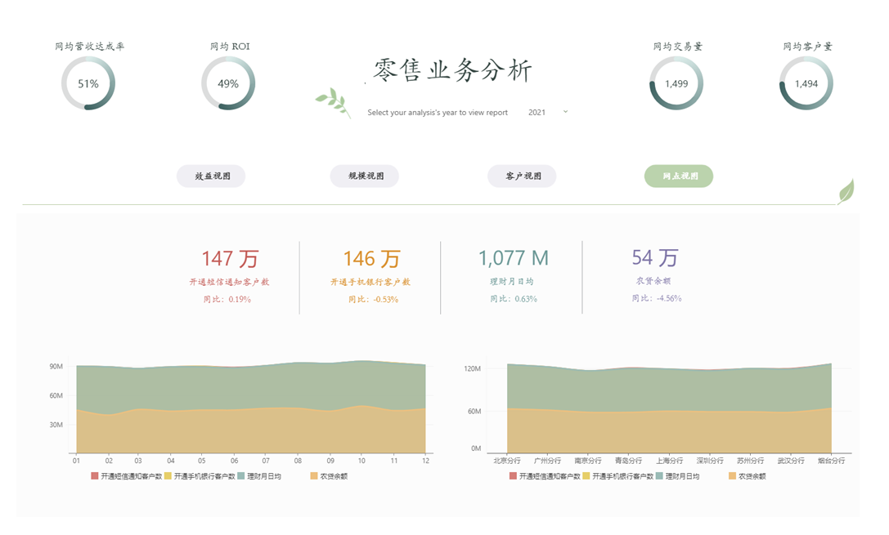Image resolution: width=889 pixels, height=535 pixels.
Task: Click the 网点视图 tab button
Action: [679, 176]
